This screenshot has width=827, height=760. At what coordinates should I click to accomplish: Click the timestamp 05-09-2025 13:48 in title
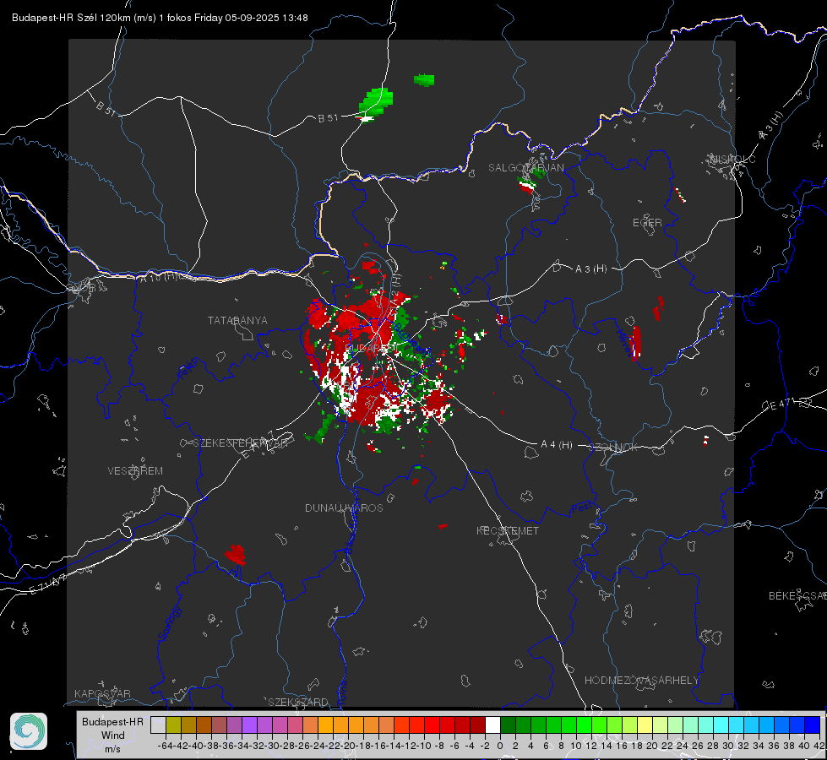coord(266,18)
